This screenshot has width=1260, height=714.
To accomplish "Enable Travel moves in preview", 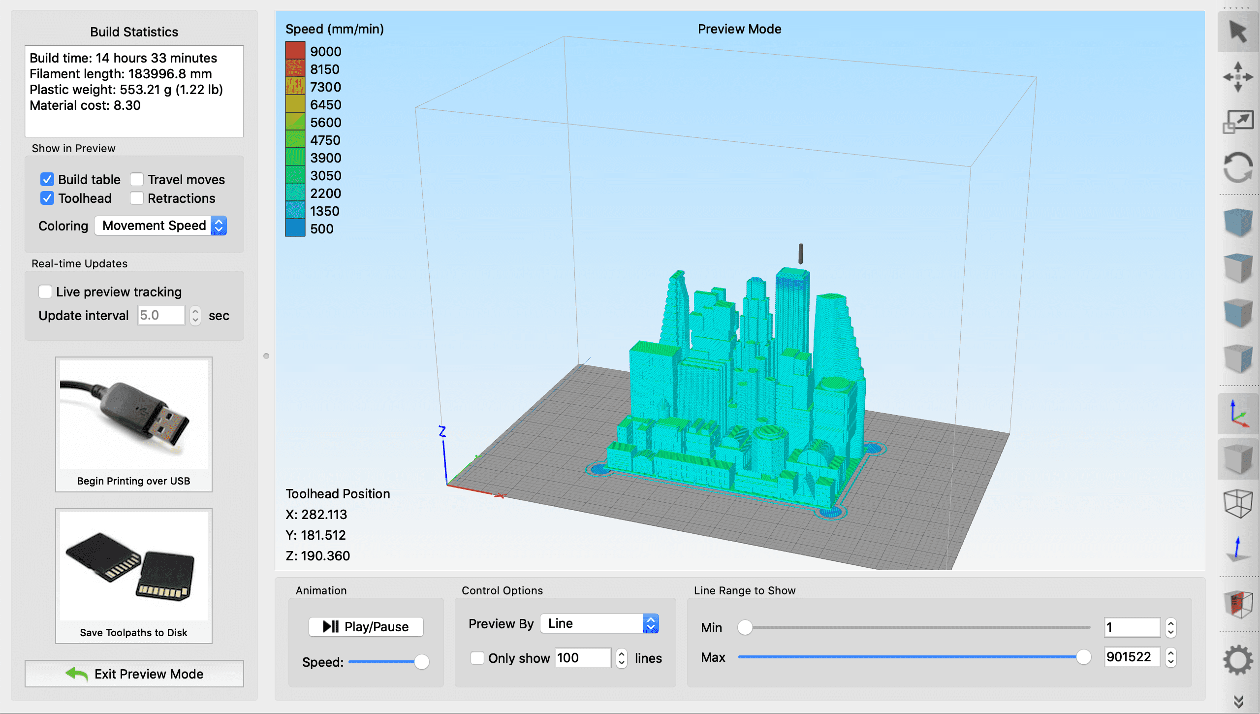I will click(137, 179).
